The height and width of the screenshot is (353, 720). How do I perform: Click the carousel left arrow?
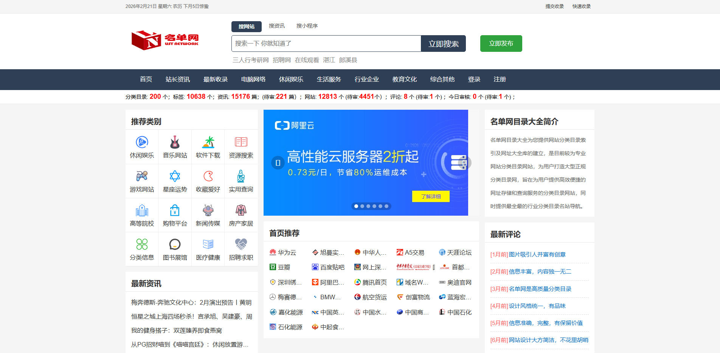pyautogui.click(x=278, y=163)
